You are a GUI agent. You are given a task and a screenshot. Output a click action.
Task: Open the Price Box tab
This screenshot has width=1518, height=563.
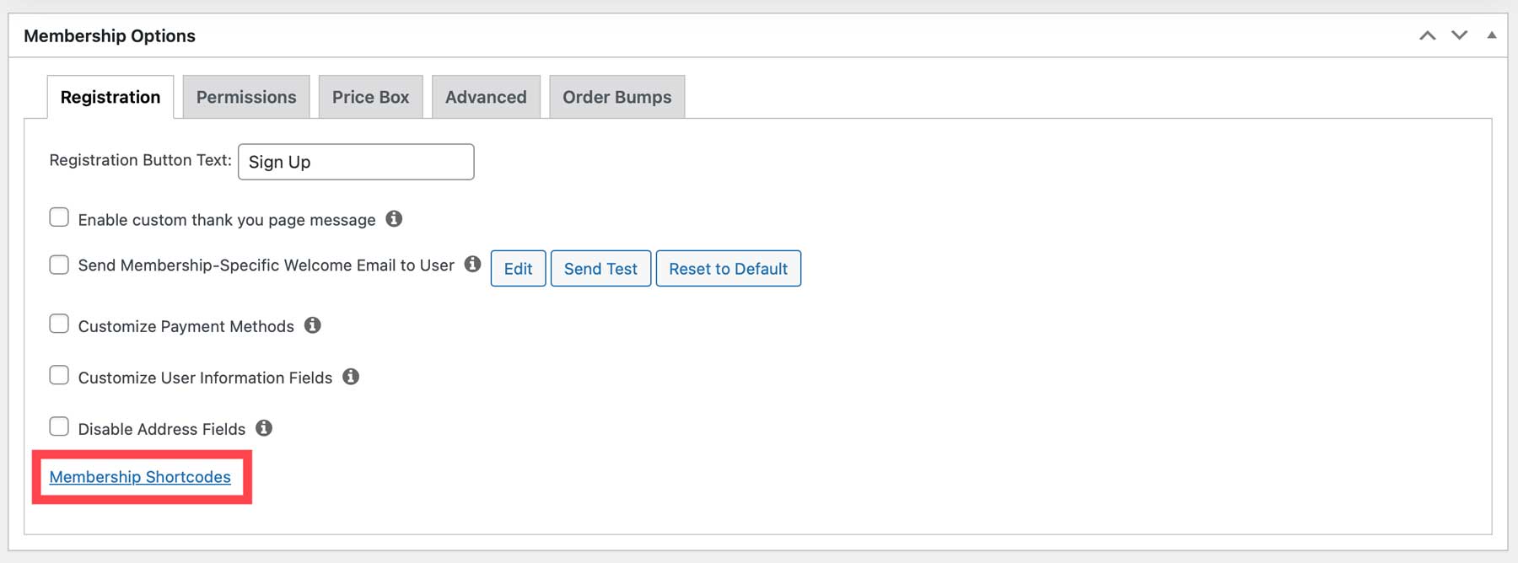tap(370, 97)
